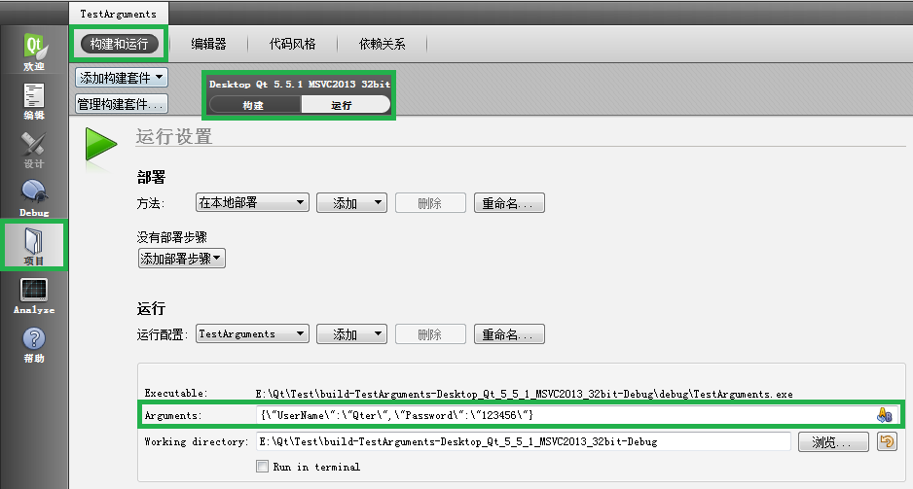Click the 管理构建套件... button
The height and width of the screenshot is (489, 913).
point(122,104)
